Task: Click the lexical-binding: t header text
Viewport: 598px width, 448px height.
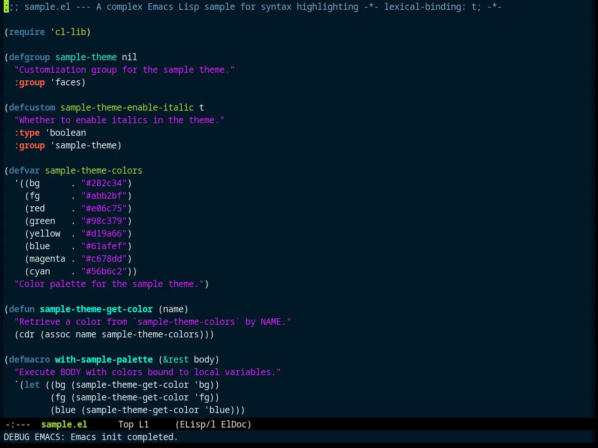Action: pyautogui.click(x=432, y=7)
